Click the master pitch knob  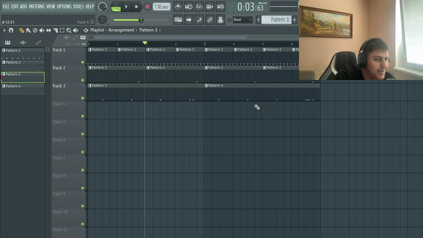coord(102,20)
